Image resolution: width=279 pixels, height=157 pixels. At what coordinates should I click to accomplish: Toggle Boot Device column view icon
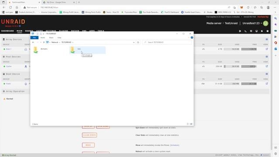tap(267, 74)
